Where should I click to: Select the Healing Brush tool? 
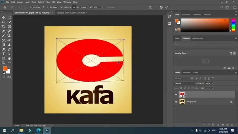click(9, 31)
